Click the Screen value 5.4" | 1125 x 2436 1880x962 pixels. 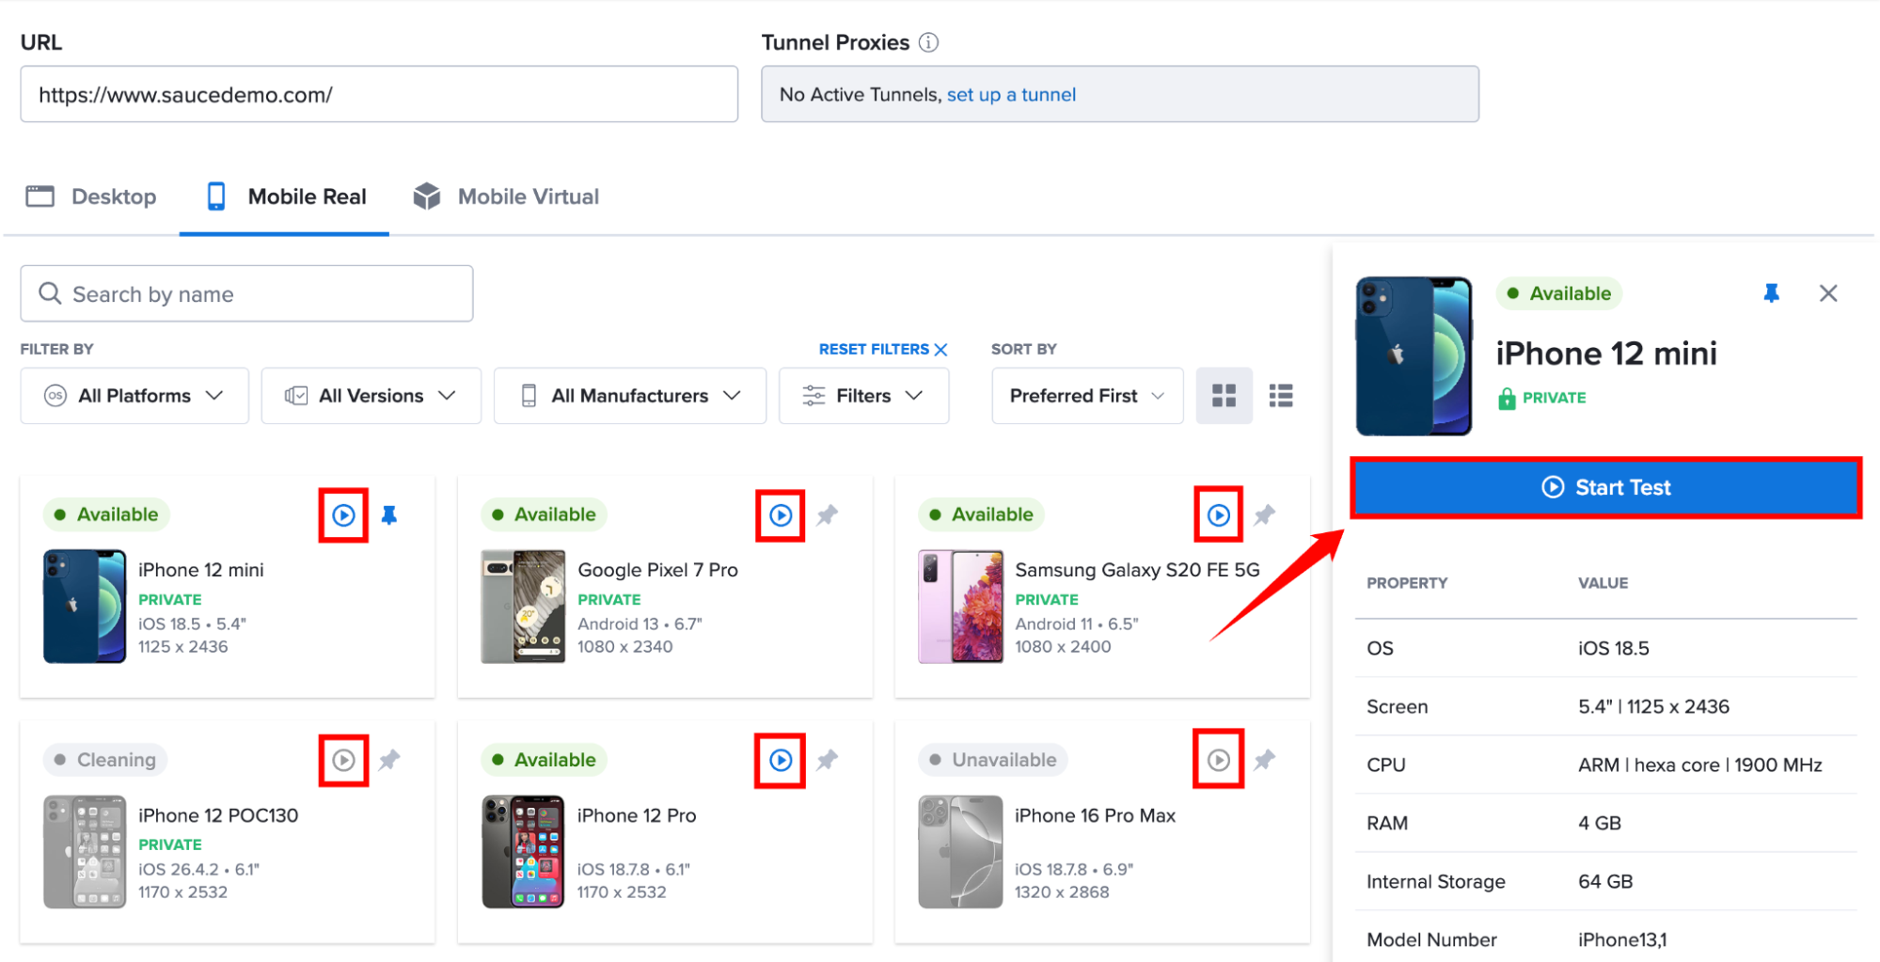(1653, 706)
